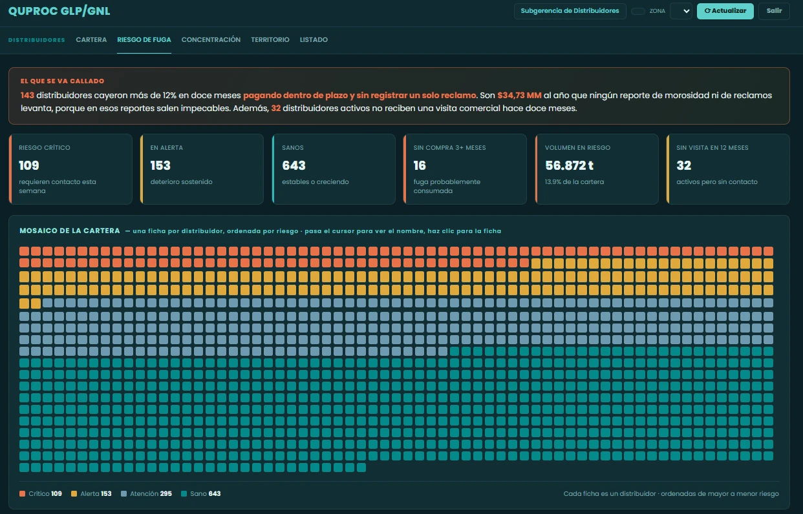This screenshot has width=803, height=514.
Task: Click the first yellow tile in the second mosaic row
Action: coord(536,263)
